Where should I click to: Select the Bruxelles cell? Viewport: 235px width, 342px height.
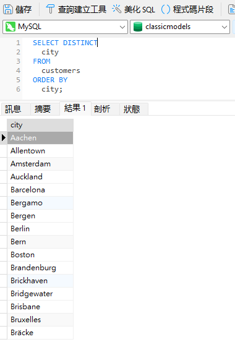click(40, 320)
